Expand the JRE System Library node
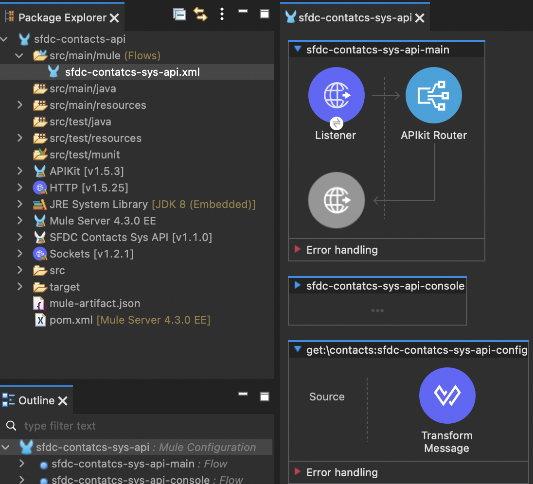Image resolution: width=533 pixels, height=484 pixels. click(x=20, y=204)
